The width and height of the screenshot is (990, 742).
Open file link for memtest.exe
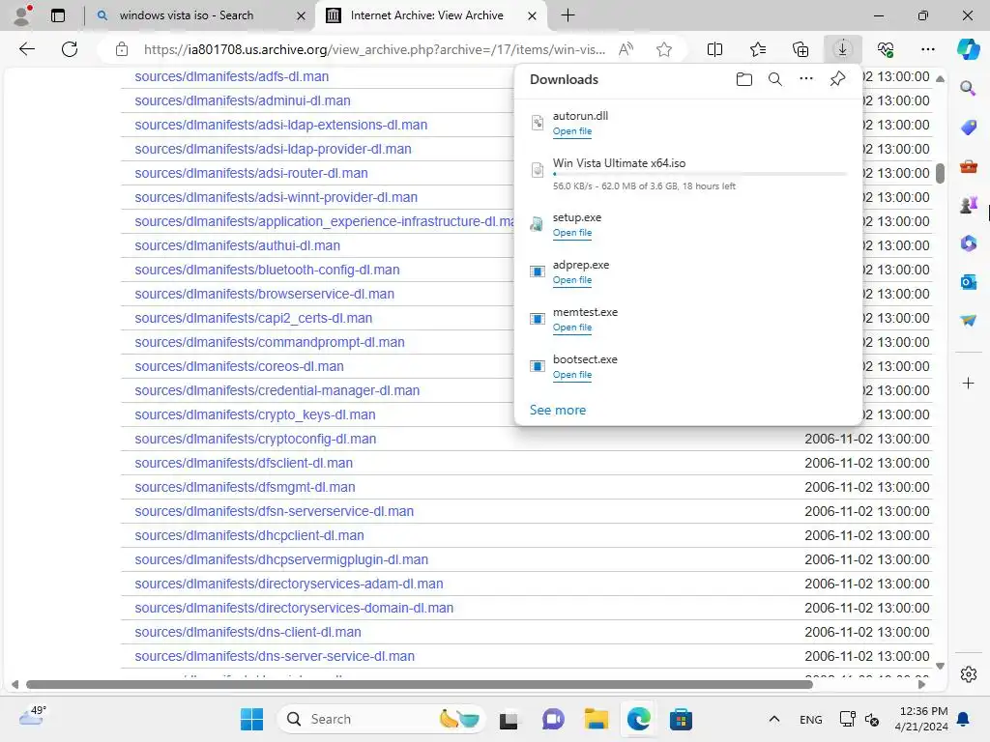(x=572, y=328)
